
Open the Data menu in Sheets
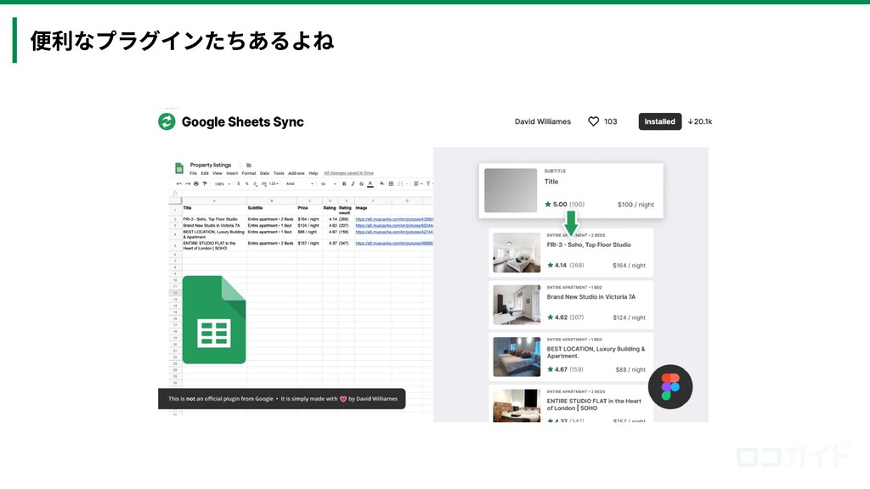pos(265,173)
